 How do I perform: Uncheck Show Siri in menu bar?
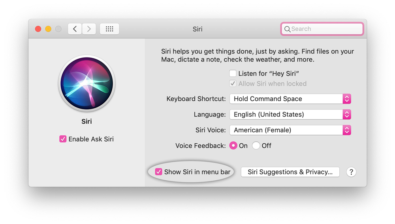158,172
